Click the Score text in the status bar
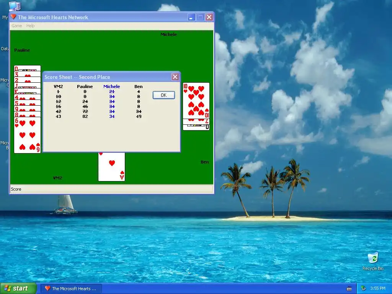 (x=16, y=189)
